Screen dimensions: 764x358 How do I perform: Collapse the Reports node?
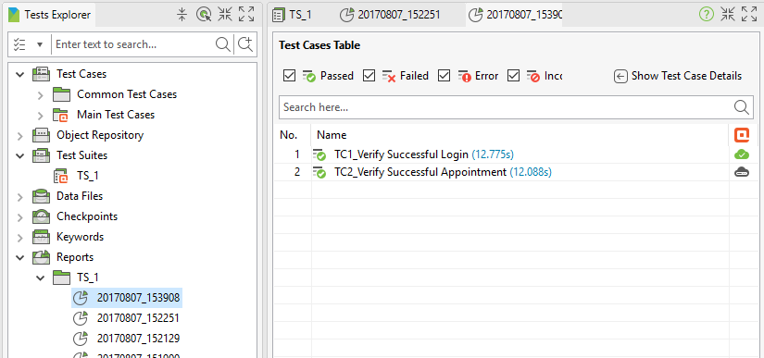[20, 257]
